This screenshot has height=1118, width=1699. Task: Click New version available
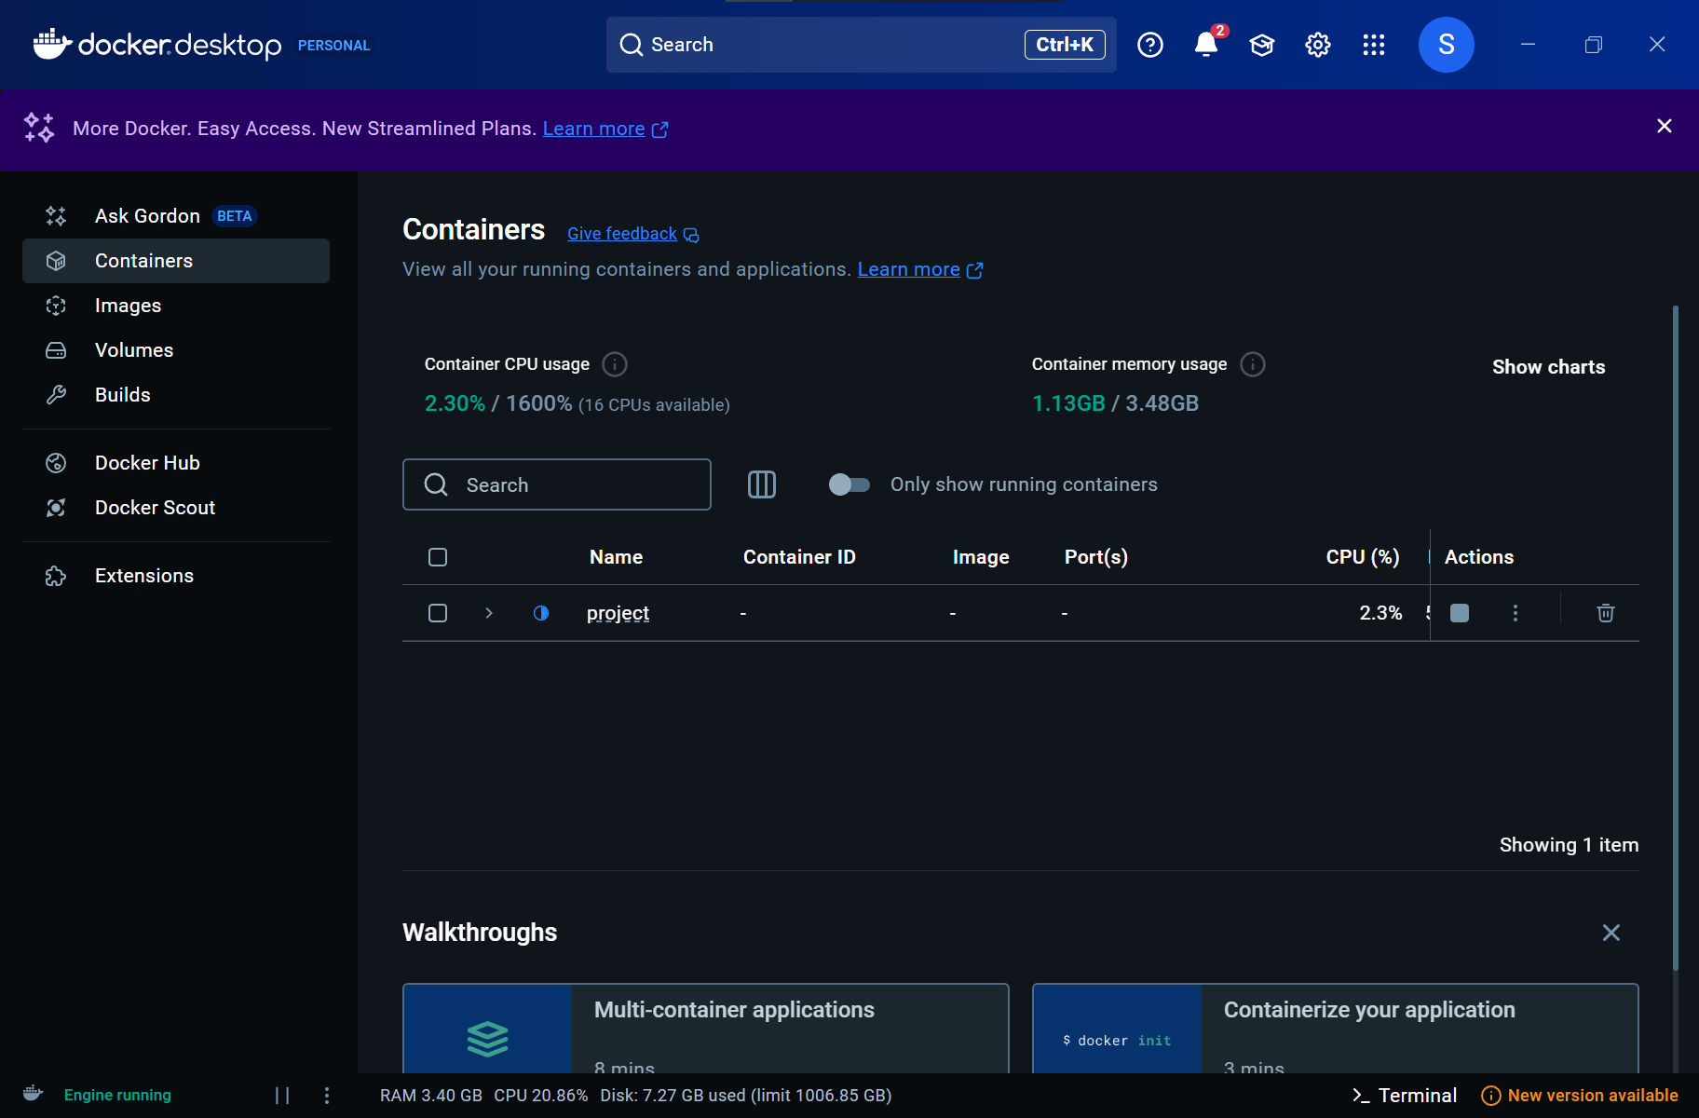pyautogui.click(x=1580, y=1096)
